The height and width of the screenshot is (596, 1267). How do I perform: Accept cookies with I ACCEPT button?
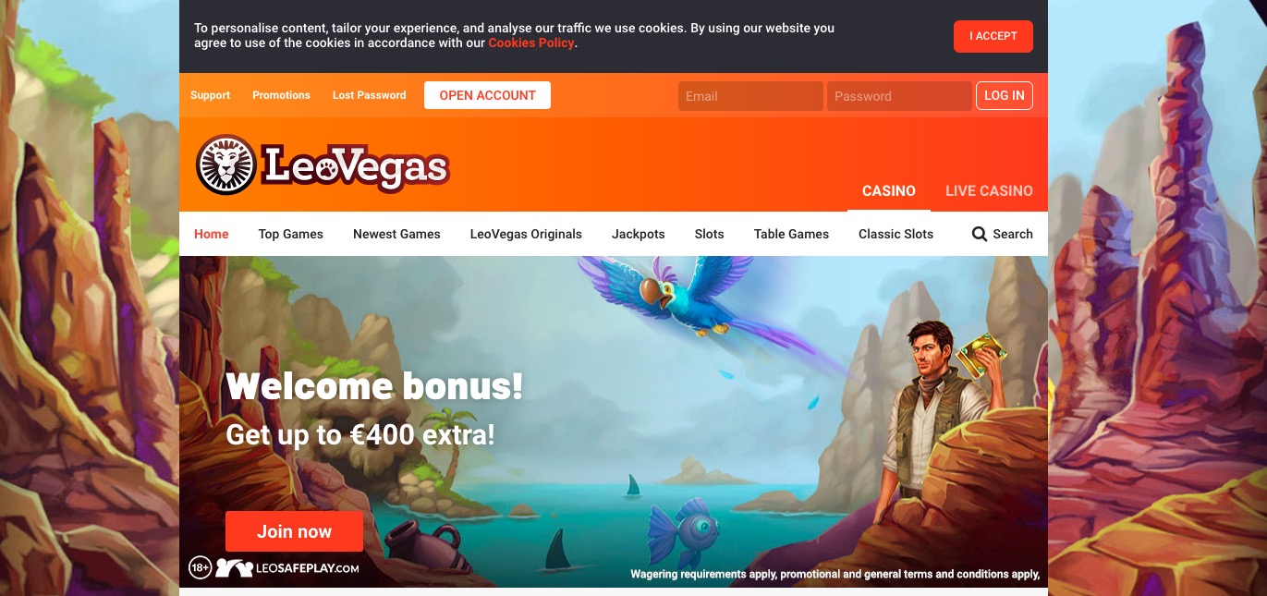pyautogui.click(x=993, y=36)
